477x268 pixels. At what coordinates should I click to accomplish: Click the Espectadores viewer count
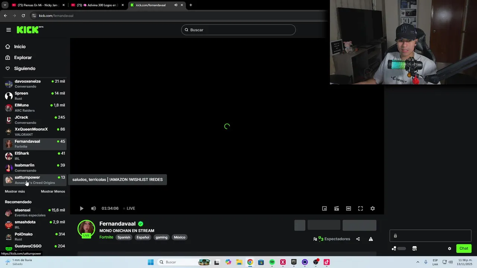coord(332,239)
